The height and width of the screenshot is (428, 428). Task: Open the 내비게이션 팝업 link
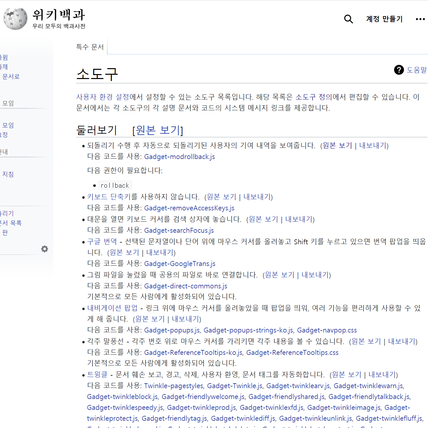(112, 308)
